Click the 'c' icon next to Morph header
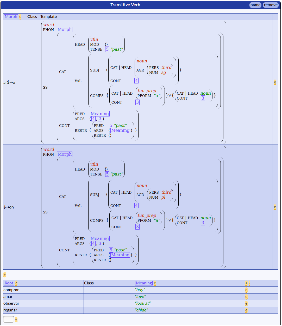282x326 pixels. (20, 17)
